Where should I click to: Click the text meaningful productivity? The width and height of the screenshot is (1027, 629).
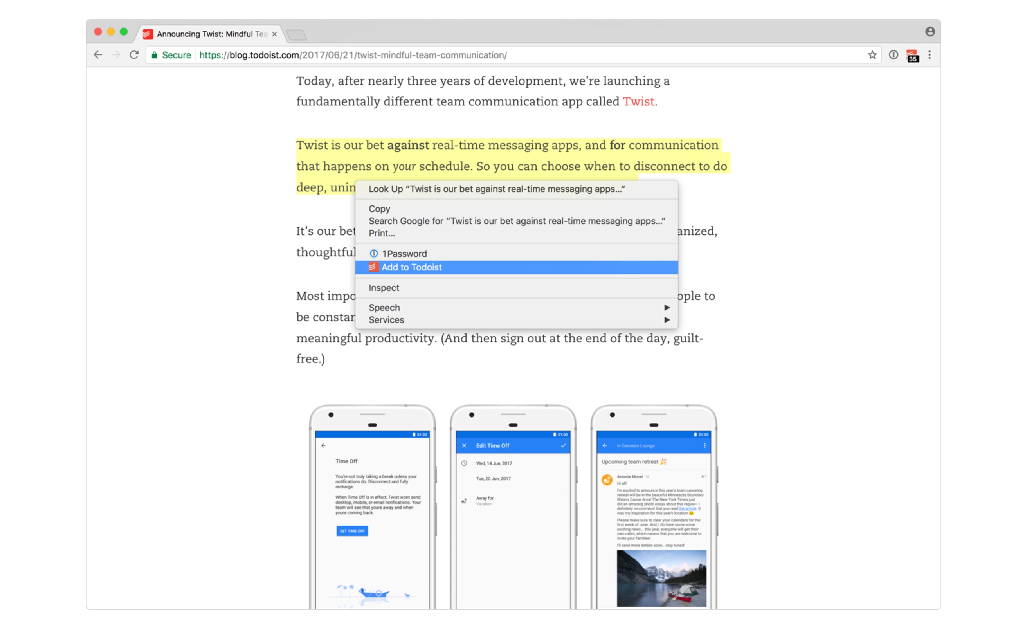pyautogui.click(x=366, y=338)
